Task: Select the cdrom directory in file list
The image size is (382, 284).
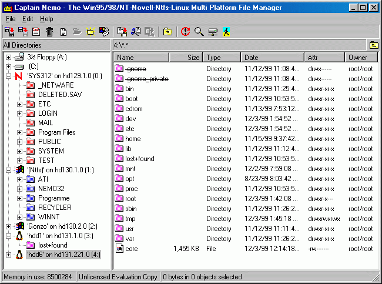Action: pos(134,109)
